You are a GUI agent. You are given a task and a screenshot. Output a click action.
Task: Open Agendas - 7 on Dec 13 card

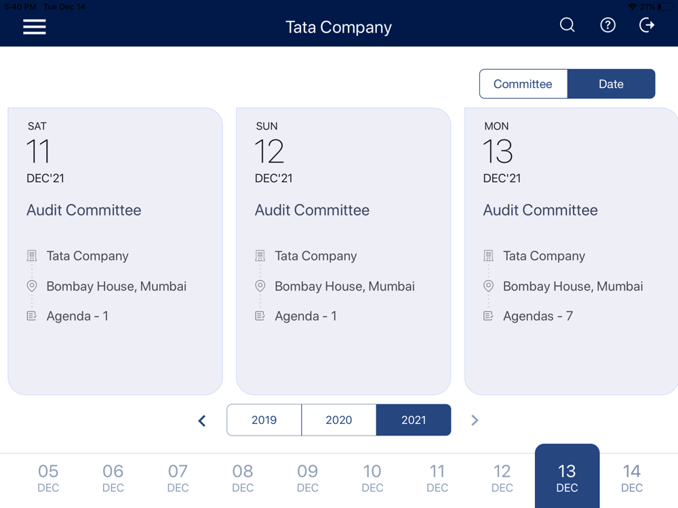[538, 316]
